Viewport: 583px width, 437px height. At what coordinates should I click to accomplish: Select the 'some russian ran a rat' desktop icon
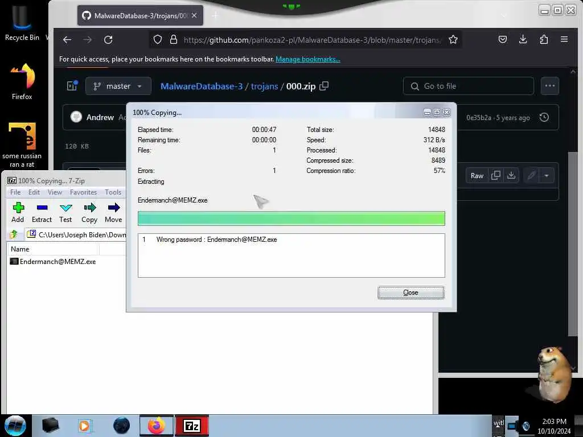pyautogui.click(x=22, y=145)
